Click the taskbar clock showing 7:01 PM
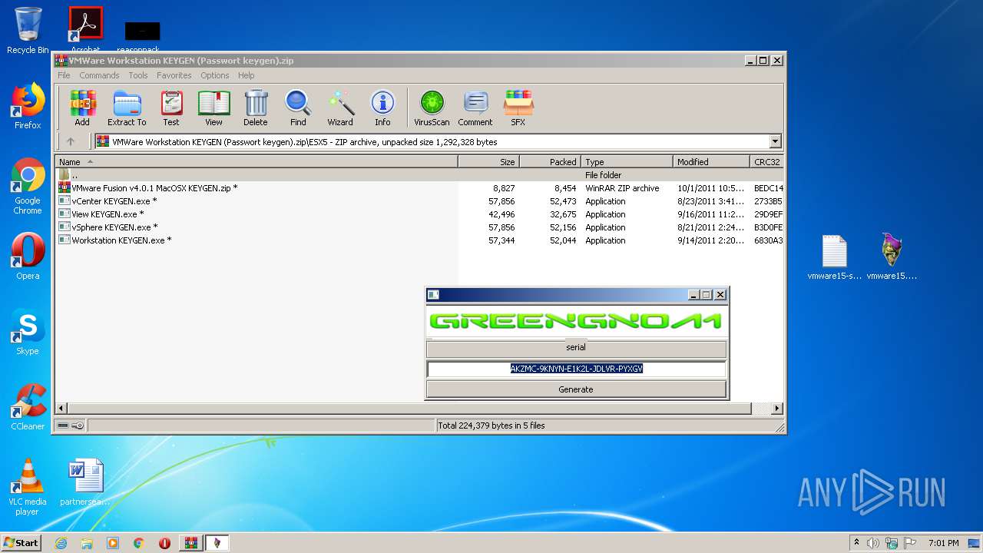This screenshot has width=983, height=553. point(943,543)
